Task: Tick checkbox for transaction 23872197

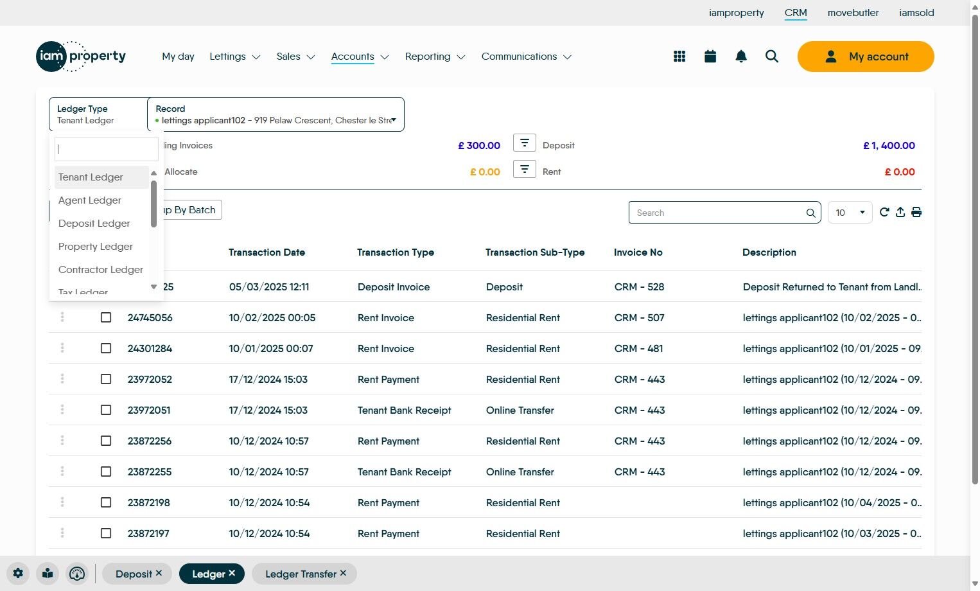Action: 106,533
